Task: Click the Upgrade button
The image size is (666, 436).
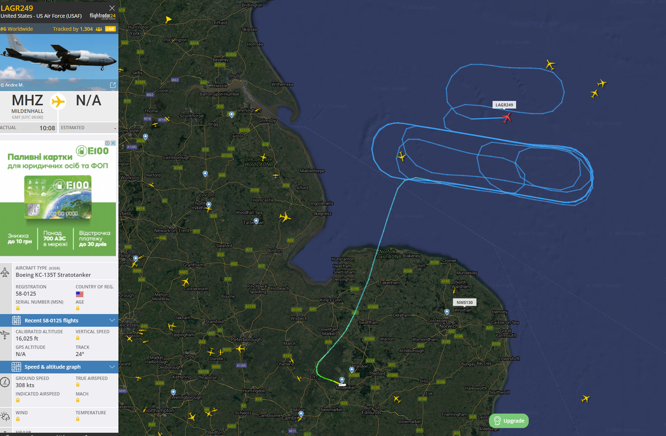Action: pos(508,421)
